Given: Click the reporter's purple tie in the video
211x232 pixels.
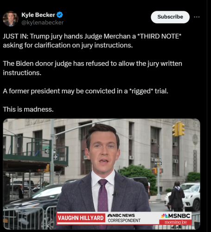Looking at the screenshot, I should pyautogui.click(x=103, y=196).
